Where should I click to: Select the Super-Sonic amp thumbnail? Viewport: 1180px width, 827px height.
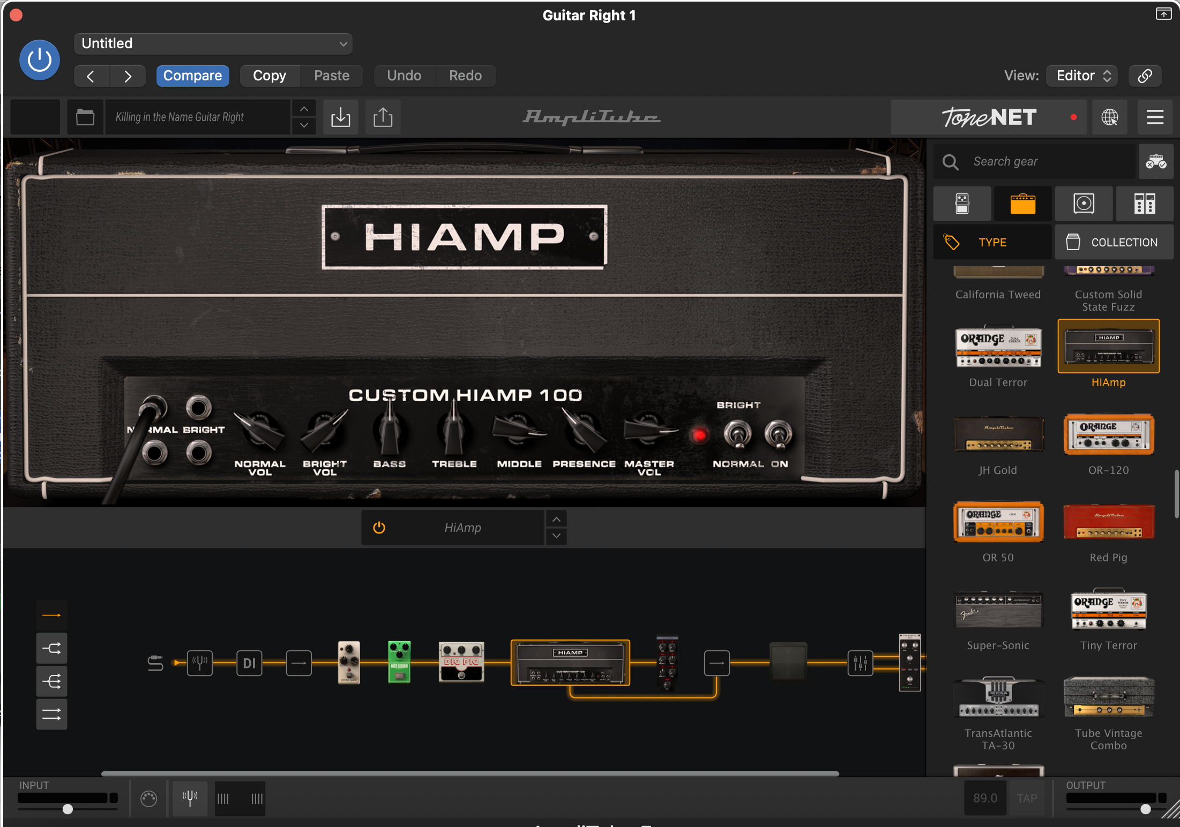(998, 610)
